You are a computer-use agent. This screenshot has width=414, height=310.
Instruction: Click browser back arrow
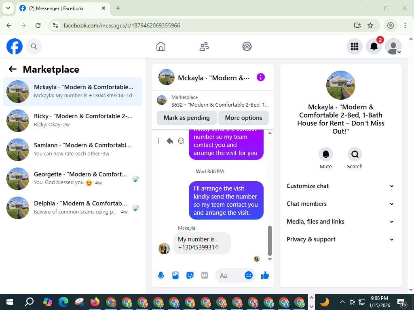coord(9,25)
